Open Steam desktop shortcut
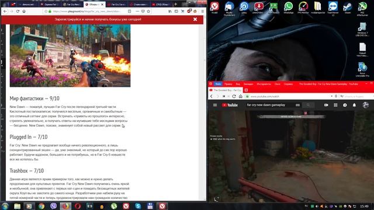The image size is (374, 210). click(348, 8)
